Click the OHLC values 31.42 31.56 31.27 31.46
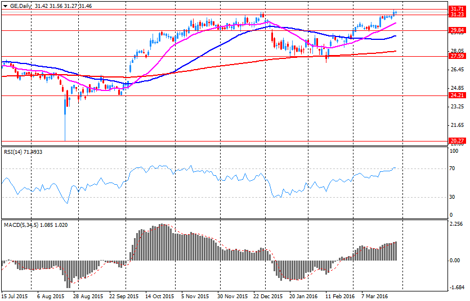 [63, 6]
